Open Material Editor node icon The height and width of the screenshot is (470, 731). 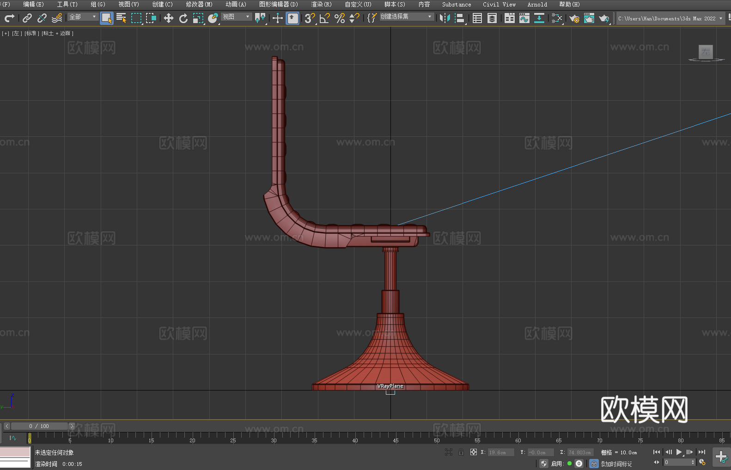coord(557,18)
